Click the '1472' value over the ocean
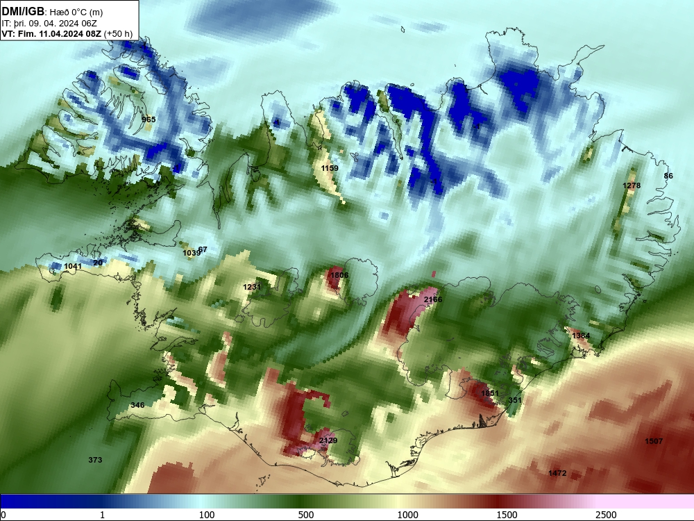 557,473
